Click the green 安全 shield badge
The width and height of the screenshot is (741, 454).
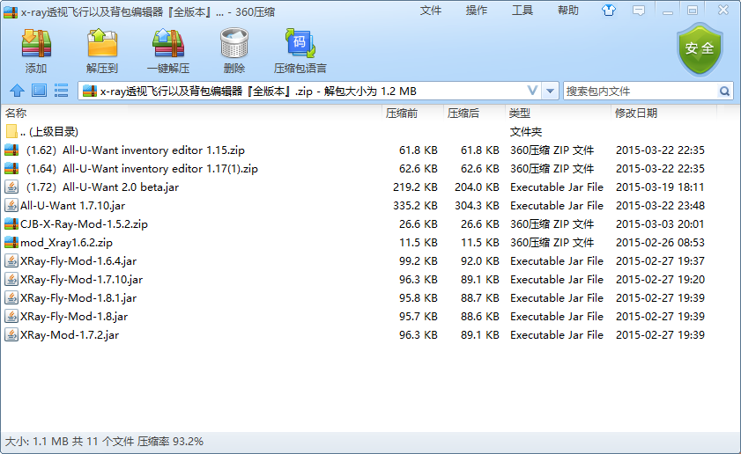[x=700, y=49]
